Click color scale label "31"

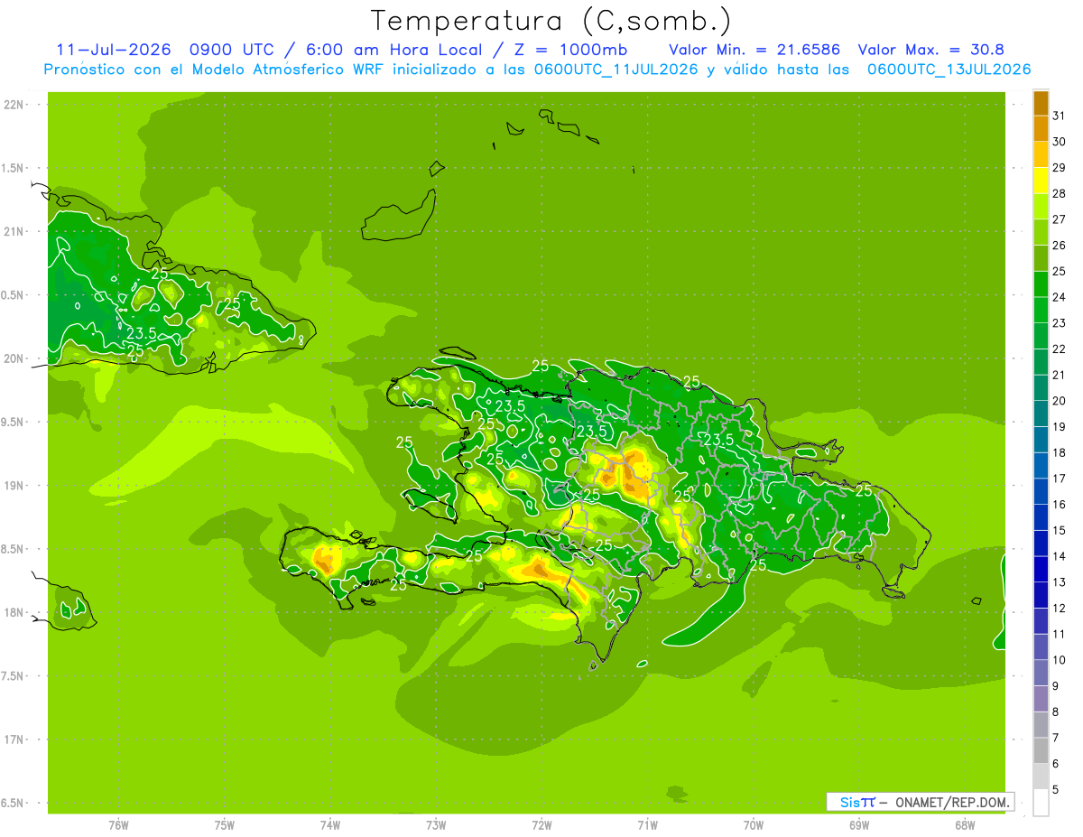pyautogui.click(x=1060, y=116)
